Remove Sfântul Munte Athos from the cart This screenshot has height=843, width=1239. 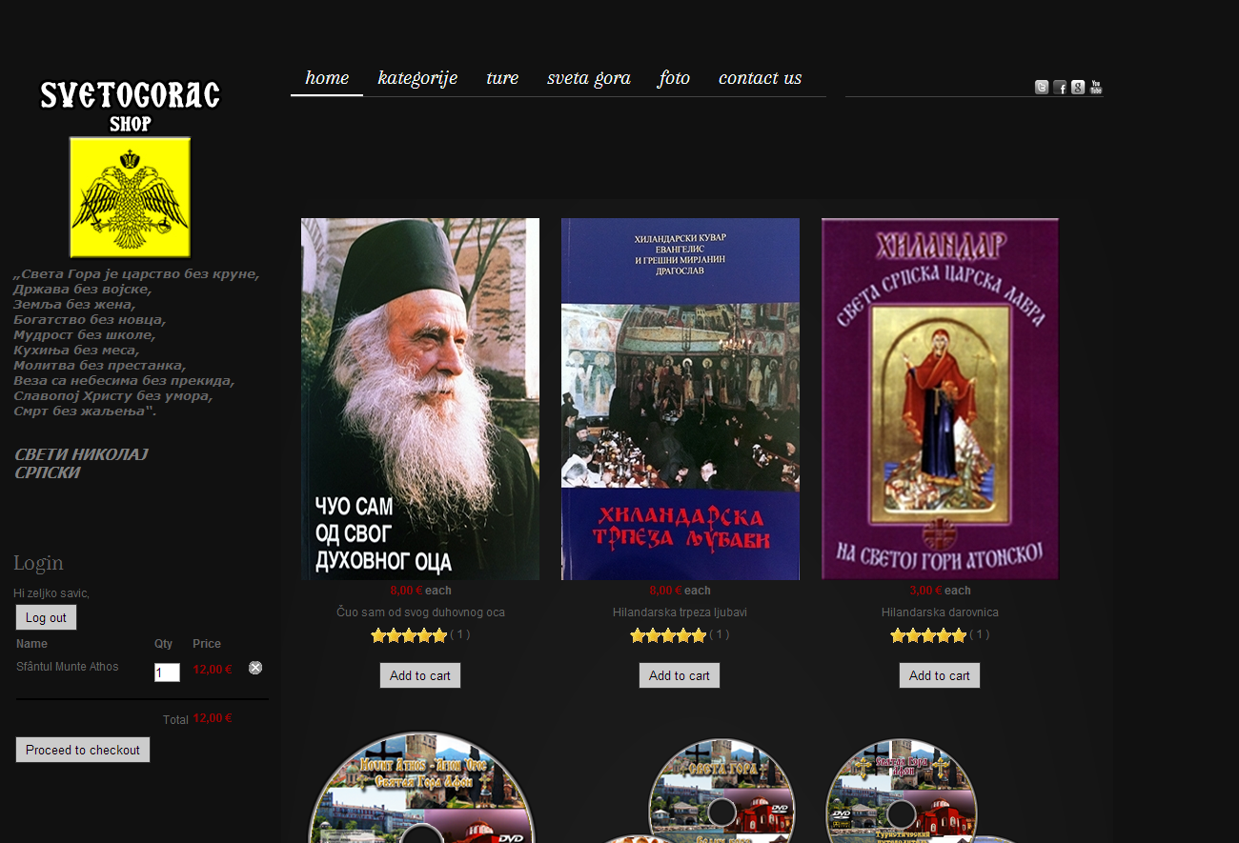[255, 668]
